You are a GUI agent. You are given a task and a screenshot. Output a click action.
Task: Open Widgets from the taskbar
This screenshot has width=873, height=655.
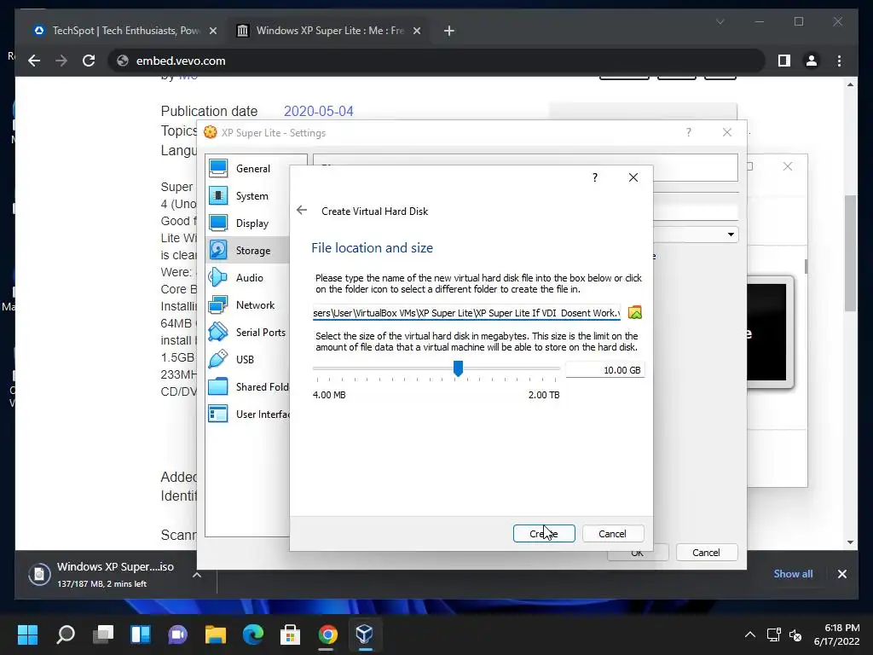141,634
